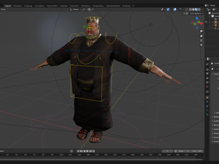Open object type visibility dropdown
Image resolution: width=219 pixels, height=164 pixels.
[x=163, y=10]
